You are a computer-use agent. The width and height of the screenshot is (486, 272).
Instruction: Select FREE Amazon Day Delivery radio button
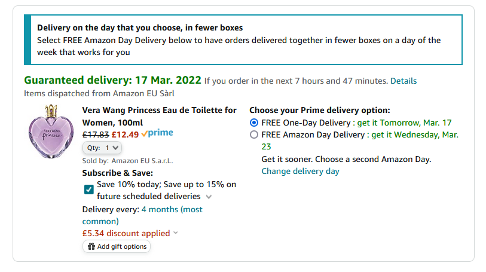tap(254, 135)
